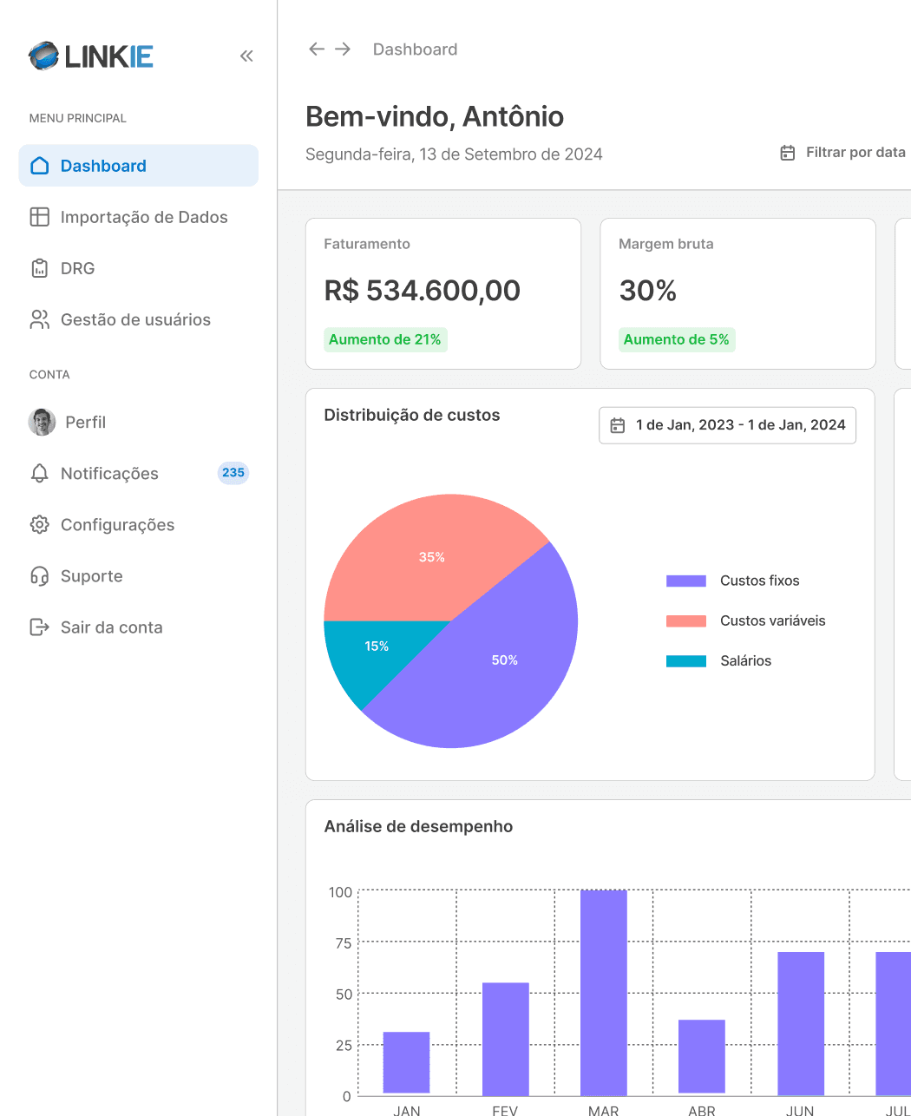Click the Dashboard breadcrumb
Screen dimensions: 911x1116
click(x=415, y=49)
